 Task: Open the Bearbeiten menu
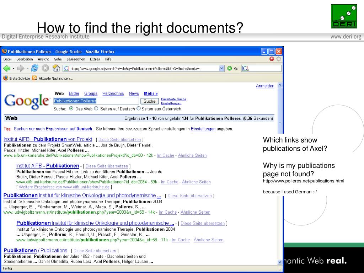tap(25, 59)
